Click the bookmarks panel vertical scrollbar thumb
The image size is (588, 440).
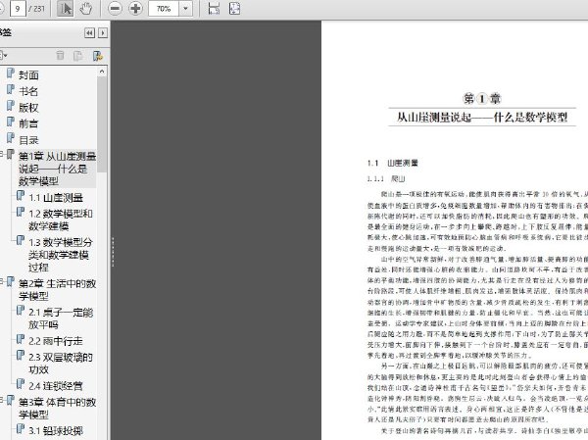[x=102, y=124]
